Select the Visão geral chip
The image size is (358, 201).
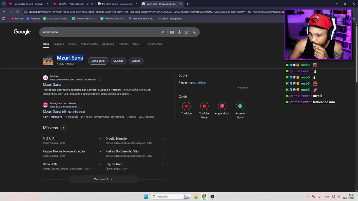point(98,61)
